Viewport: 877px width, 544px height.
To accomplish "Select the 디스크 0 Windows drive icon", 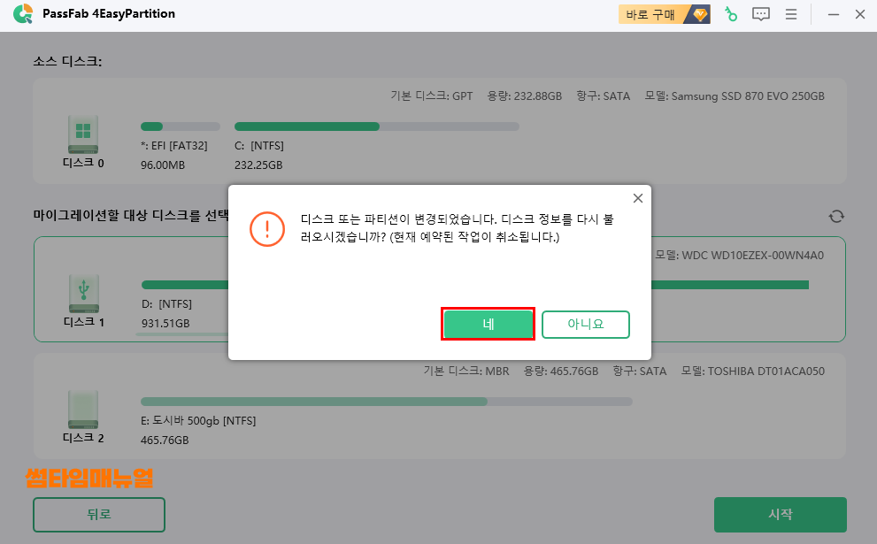I will tap(83, 134).
